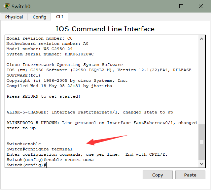Click the 'enable secret ccna' command line
Screen dimensions: 211x190
point(50,160)
